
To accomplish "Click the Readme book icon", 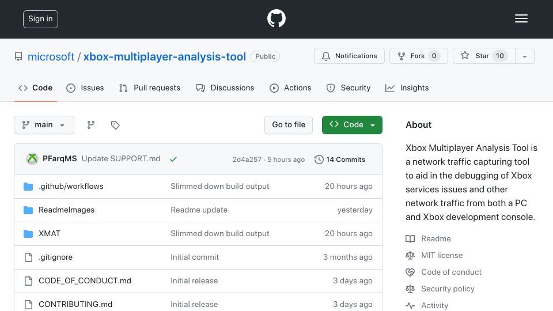I will point(410,238).
